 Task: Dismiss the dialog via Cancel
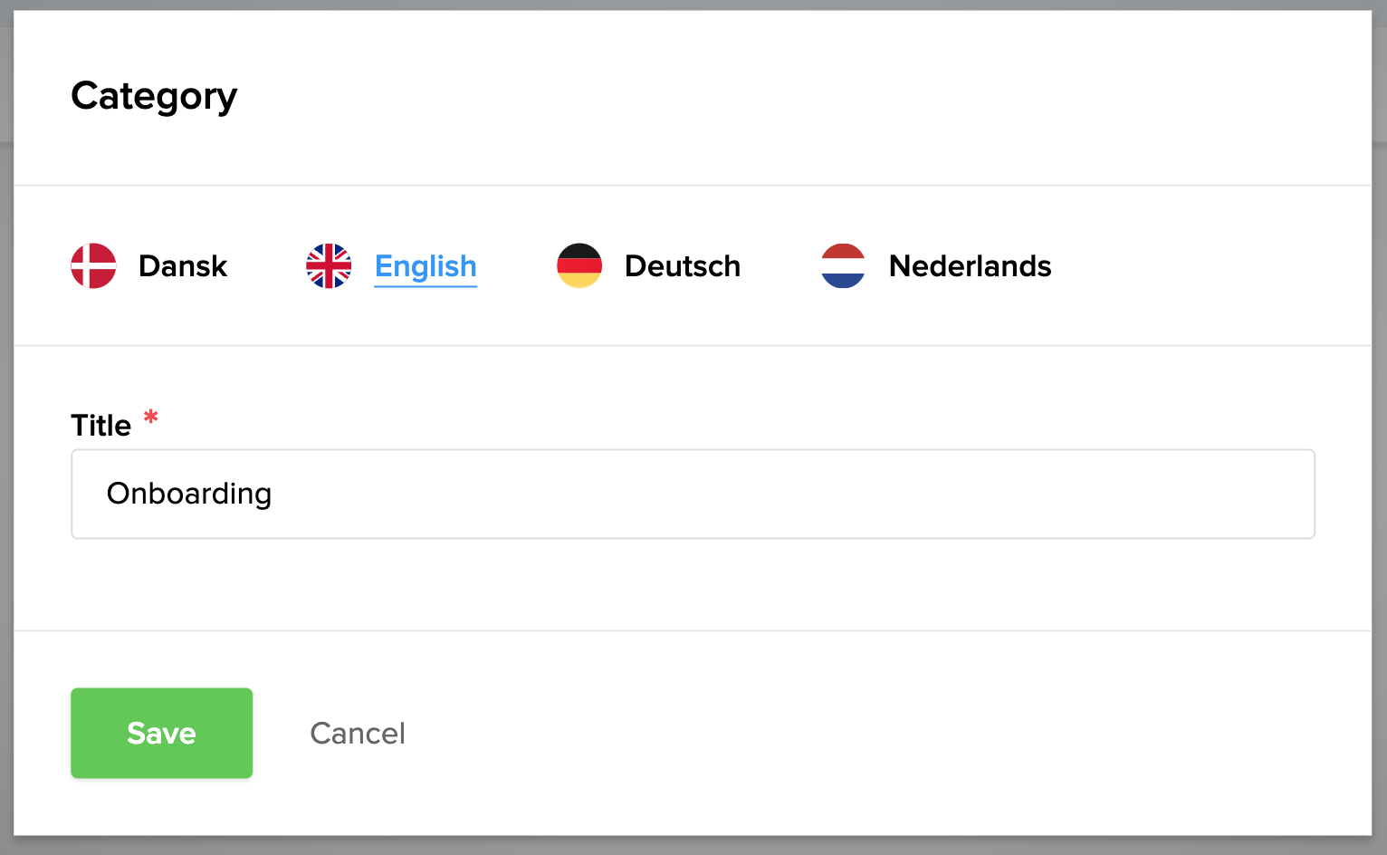point(358,733)
